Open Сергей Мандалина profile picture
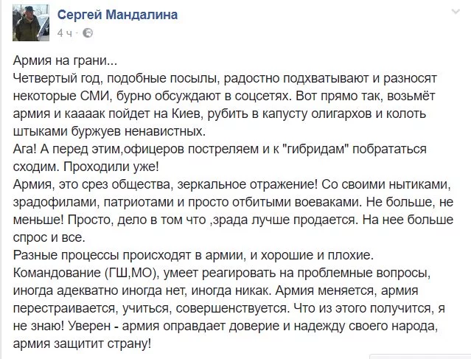The width and height of the screenshot is (471, 359). [x=31, y=23]
